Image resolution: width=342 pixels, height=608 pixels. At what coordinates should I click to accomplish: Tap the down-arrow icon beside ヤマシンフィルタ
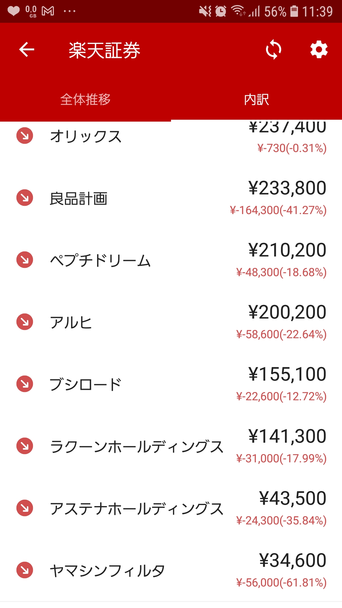(x=25, y=570)
